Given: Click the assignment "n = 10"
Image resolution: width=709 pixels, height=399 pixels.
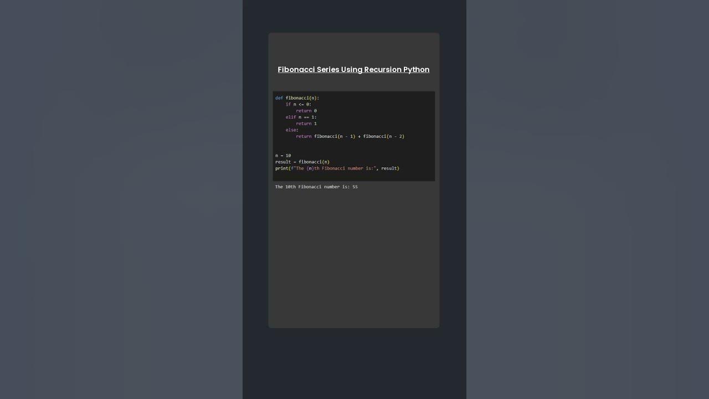Looking at the screenshot, I should (283, 156).
